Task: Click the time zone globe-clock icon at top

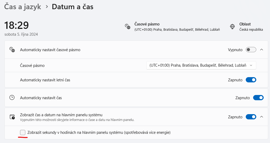Action: click(x=128, y=27)
